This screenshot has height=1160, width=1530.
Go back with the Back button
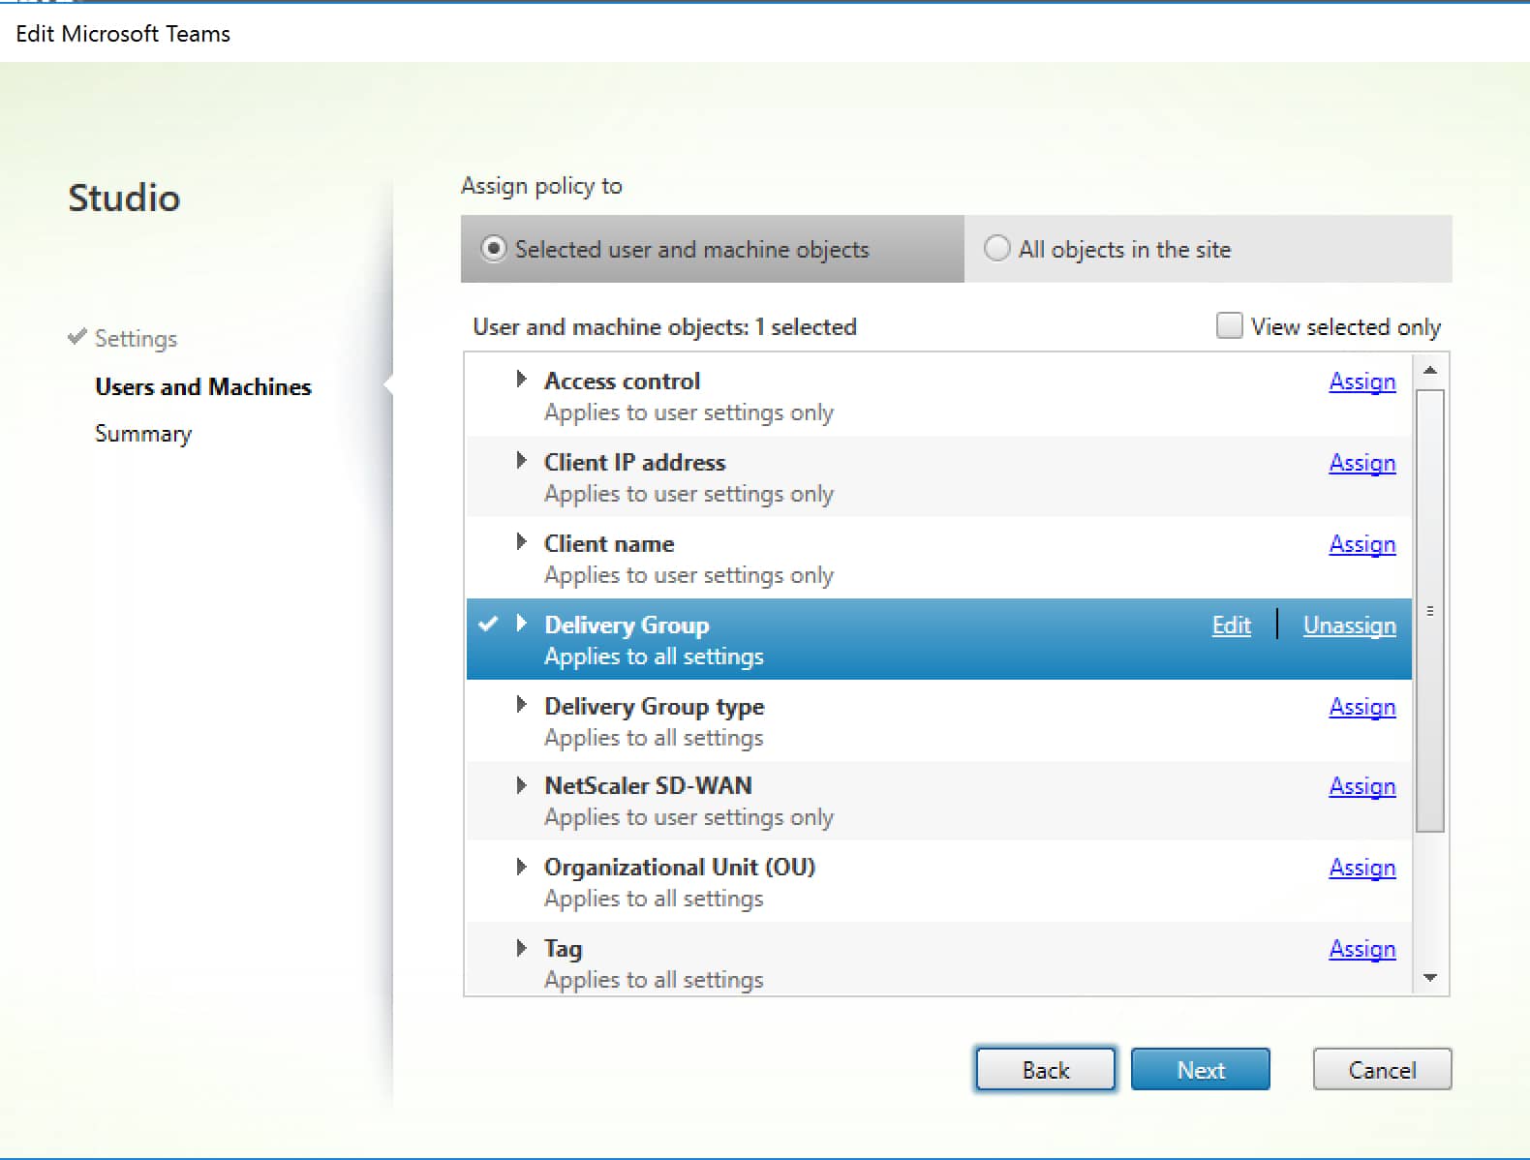(1045, 1069)
